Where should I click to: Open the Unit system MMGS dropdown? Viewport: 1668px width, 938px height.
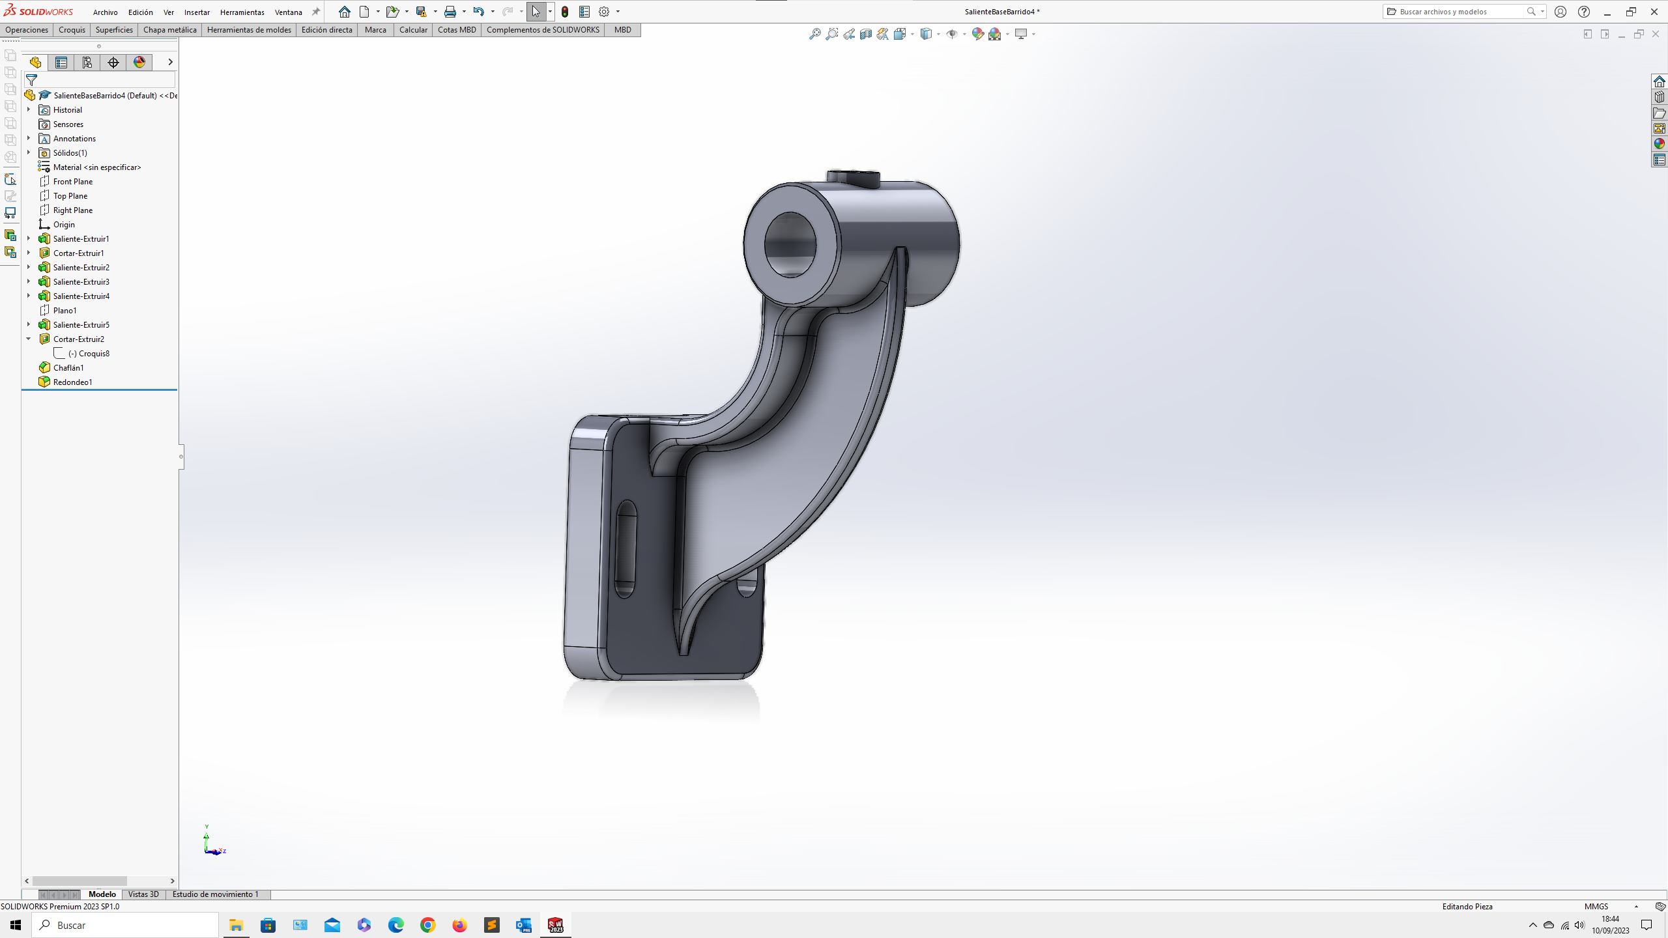[1635, 907]
